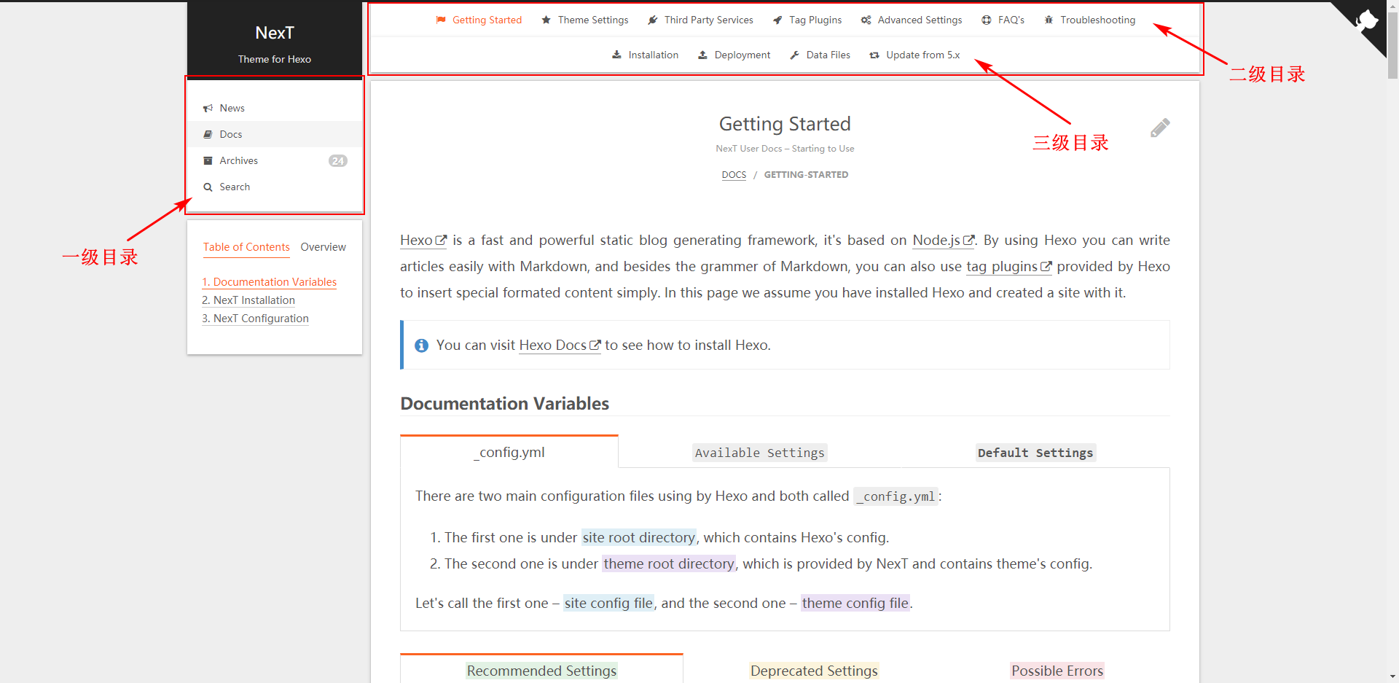Switch to the Possible Errors tab
The width and height of the screenshot is (1399, 683).
(x=1057, y=671)
